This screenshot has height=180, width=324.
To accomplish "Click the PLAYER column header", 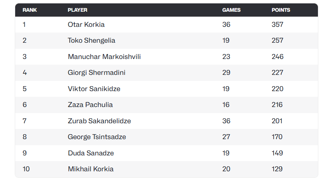I will point(77,10).
